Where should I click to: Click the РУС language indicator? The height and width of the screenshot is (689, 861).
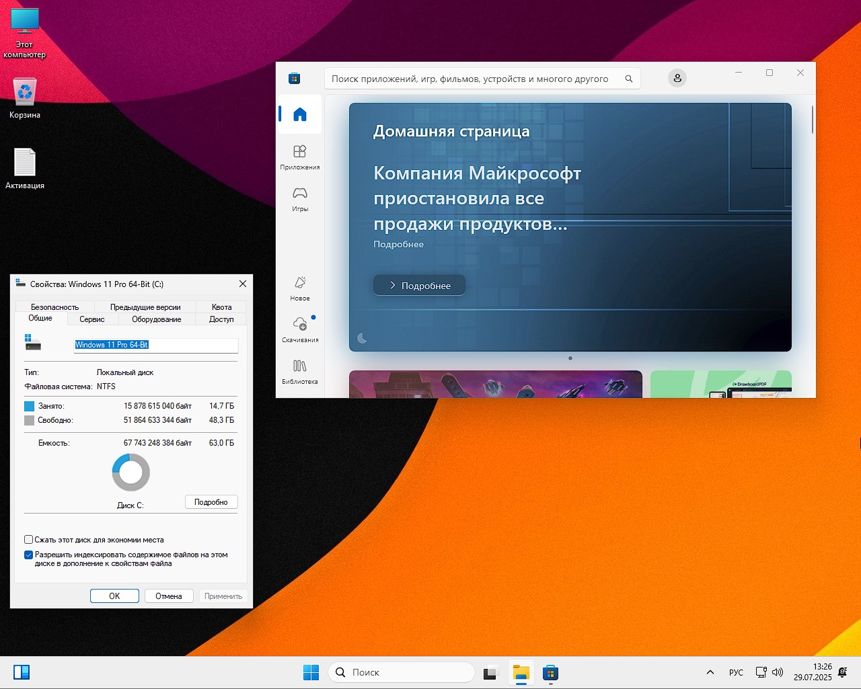tap(736, 672)
